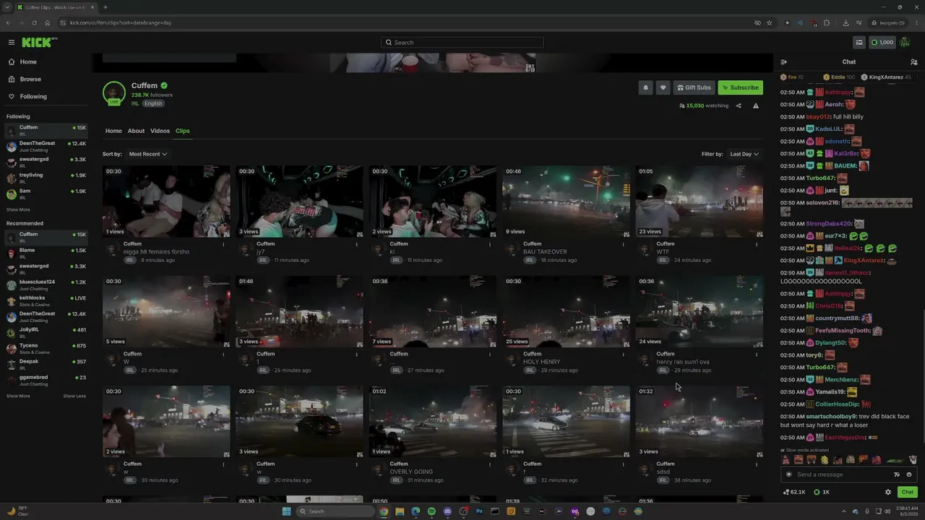This screenshot has height=520, width=925.
Task: Open Browse in the sidebar
Action: [x=30, y=79]
